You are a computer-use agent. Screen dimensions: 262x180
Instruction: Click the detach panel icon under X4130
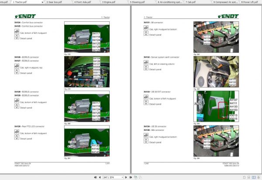point(17,137)
